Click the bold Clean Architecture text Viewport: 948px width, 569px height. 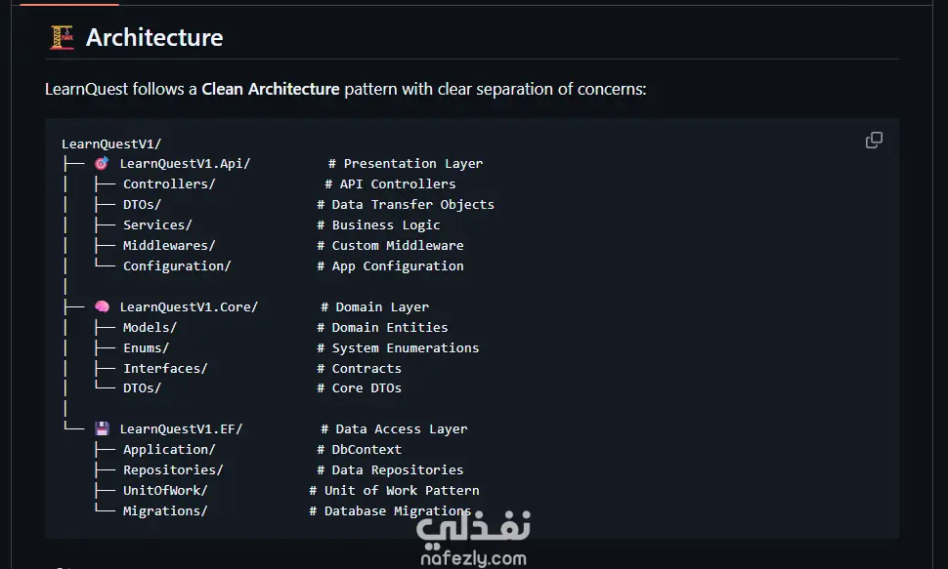(x=271, y=90)
